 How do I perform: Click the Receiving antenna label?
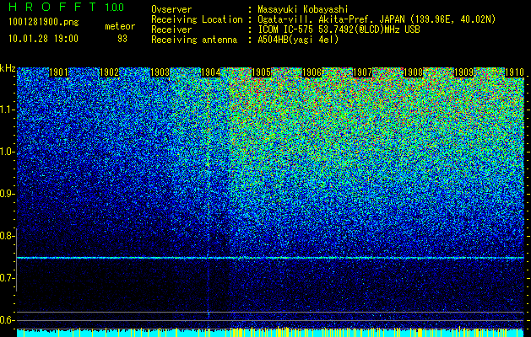194,40
